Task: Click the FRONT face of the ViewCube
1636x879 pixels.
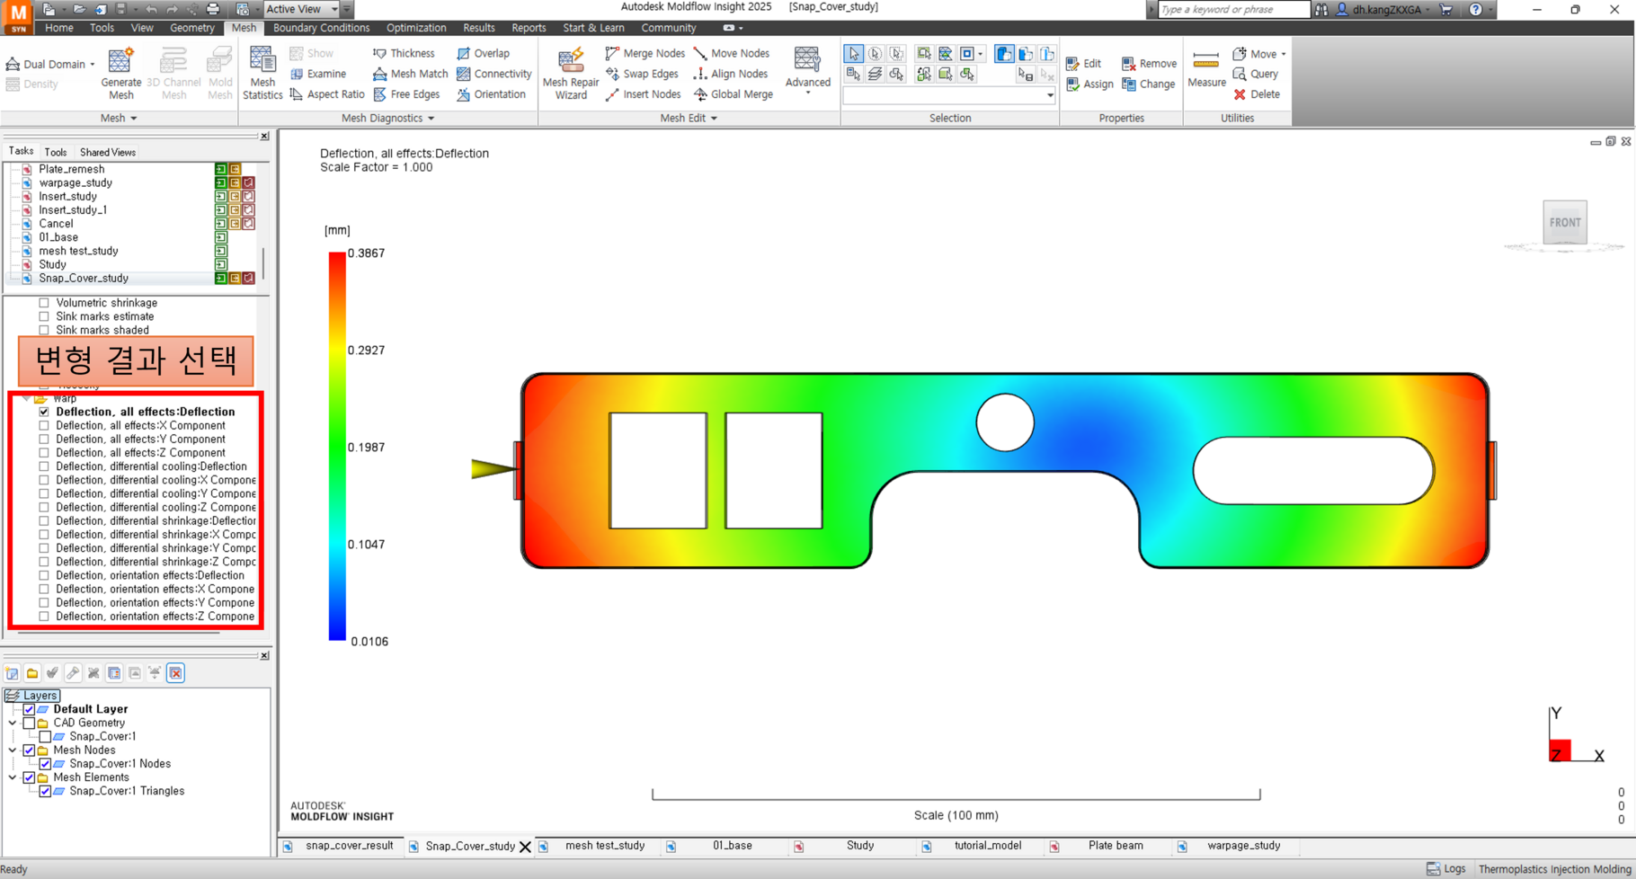Action: coord(1565,222)
